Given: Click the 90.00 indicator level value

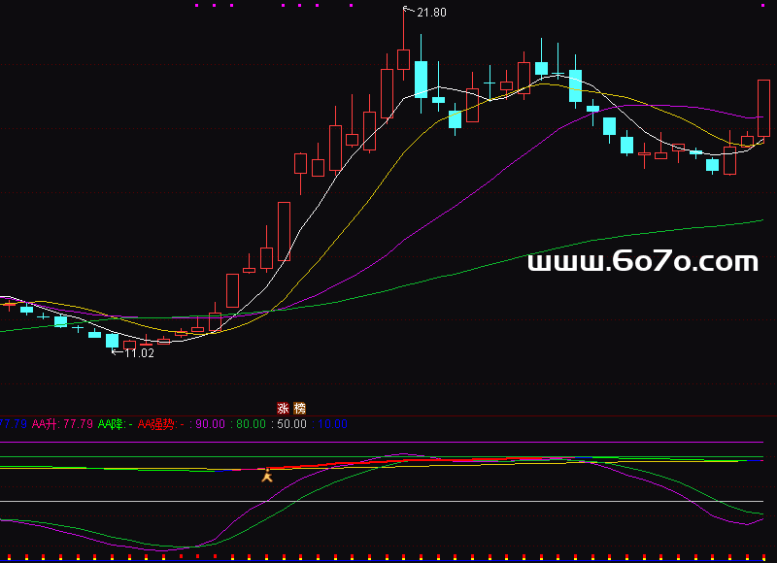Looking at the screenshot, I should pos(210,424).
